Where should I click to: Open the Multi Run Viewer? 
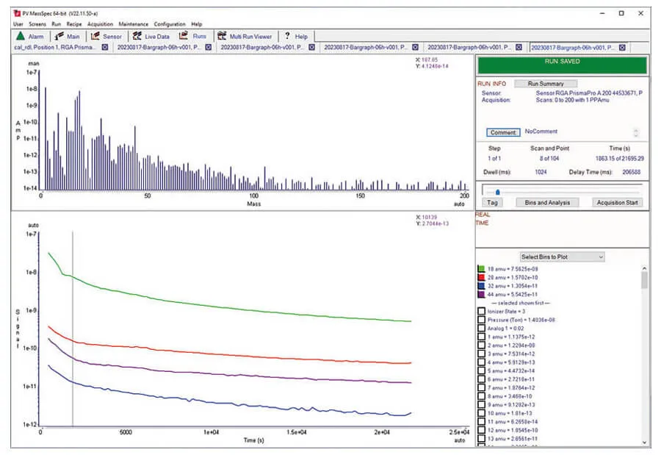point(245,36)
